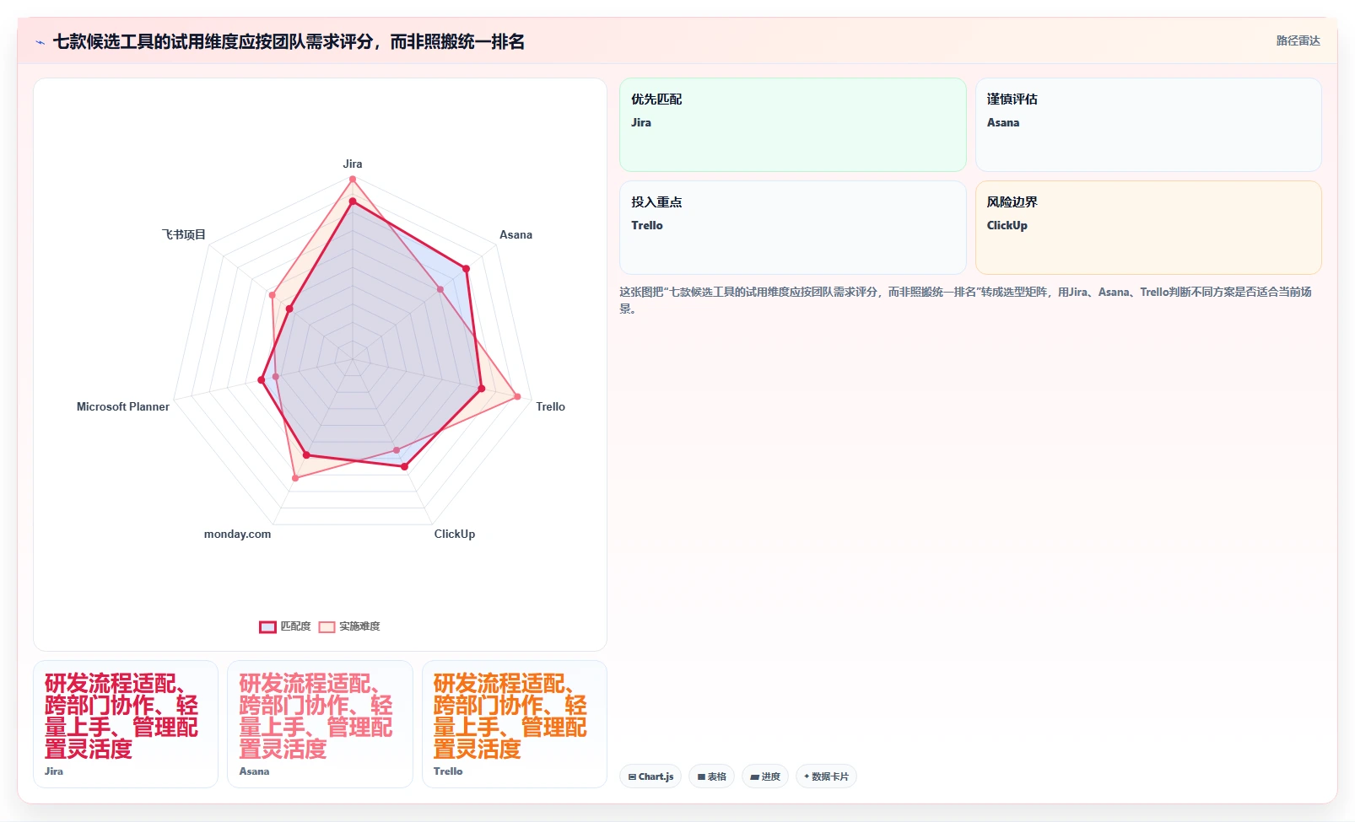Open the pink Asana summary card
The image size is (1355, 822).
click(320, 724)
